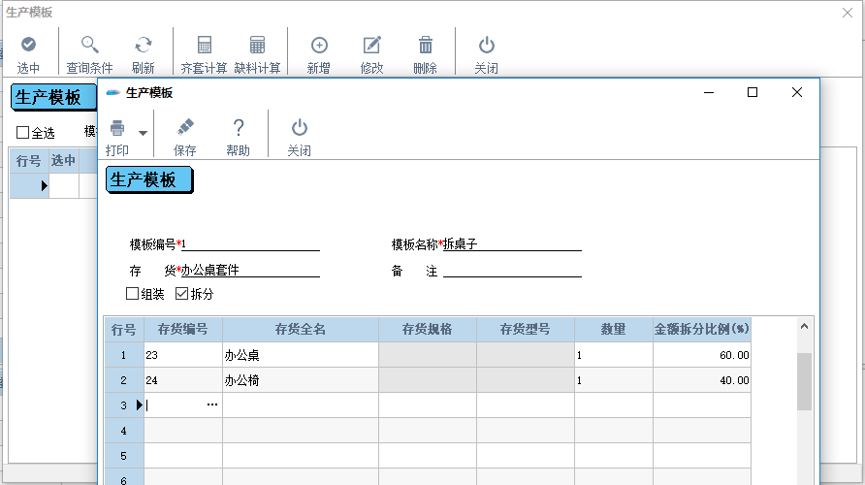Image resolution: width=865 pixels, height=485 pixels.
Task: Select the cell 办公桌 in row 1
Action: point(300,355)
